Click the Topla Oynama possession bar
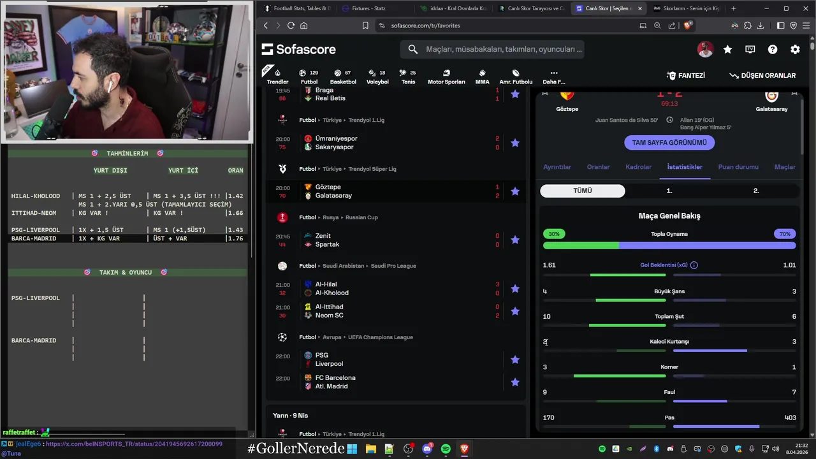Image resolution: width=816 pixels, height=459 pixels. point(669,245)
